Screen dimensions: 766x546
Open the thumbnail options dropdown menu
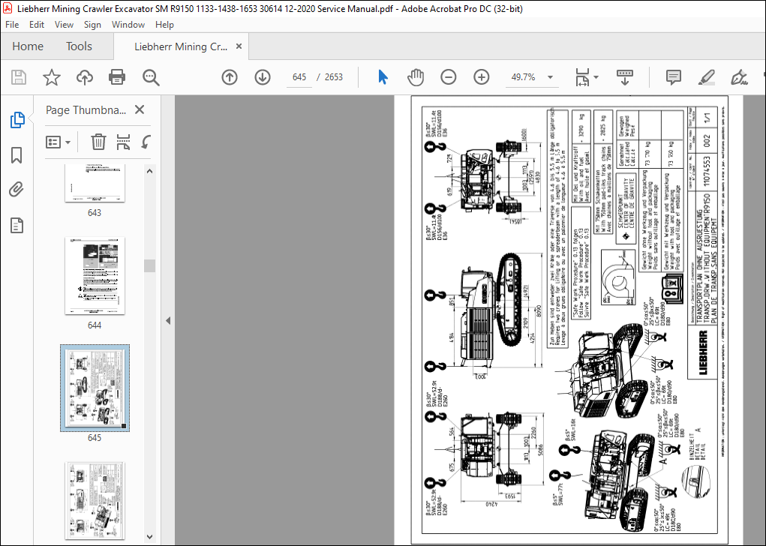(58, 142)
